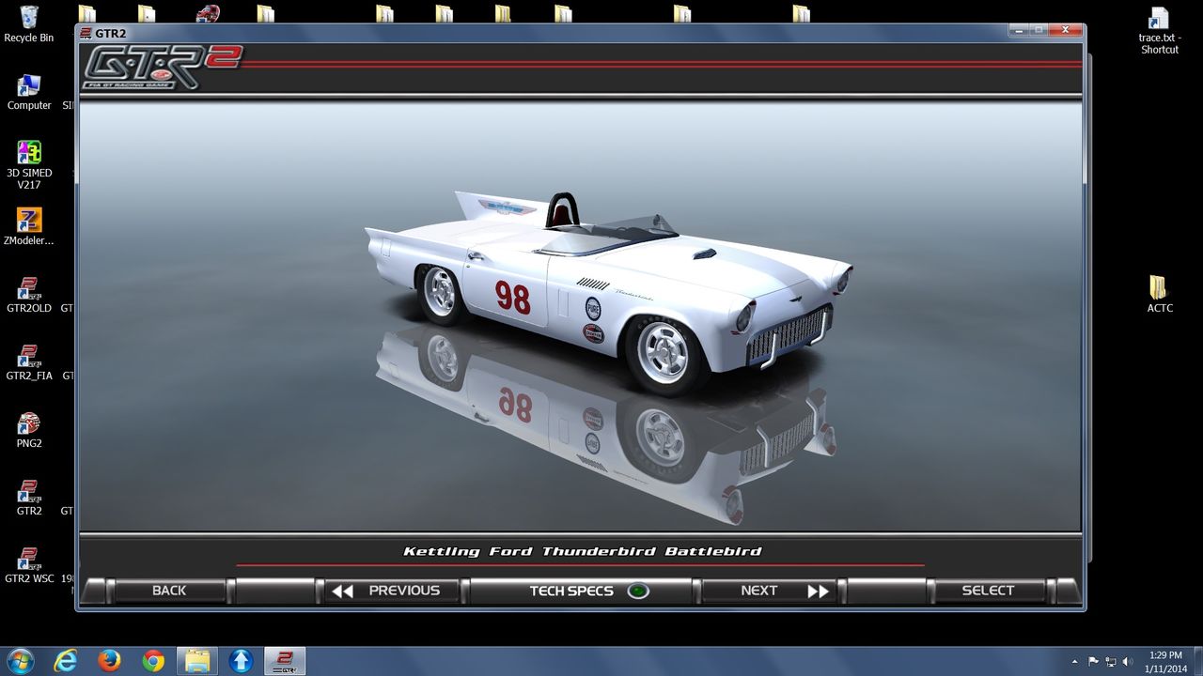Click the Show Desktop strip after the clock
This screenshot has height=676, width=1203.
pos(1197,661)
